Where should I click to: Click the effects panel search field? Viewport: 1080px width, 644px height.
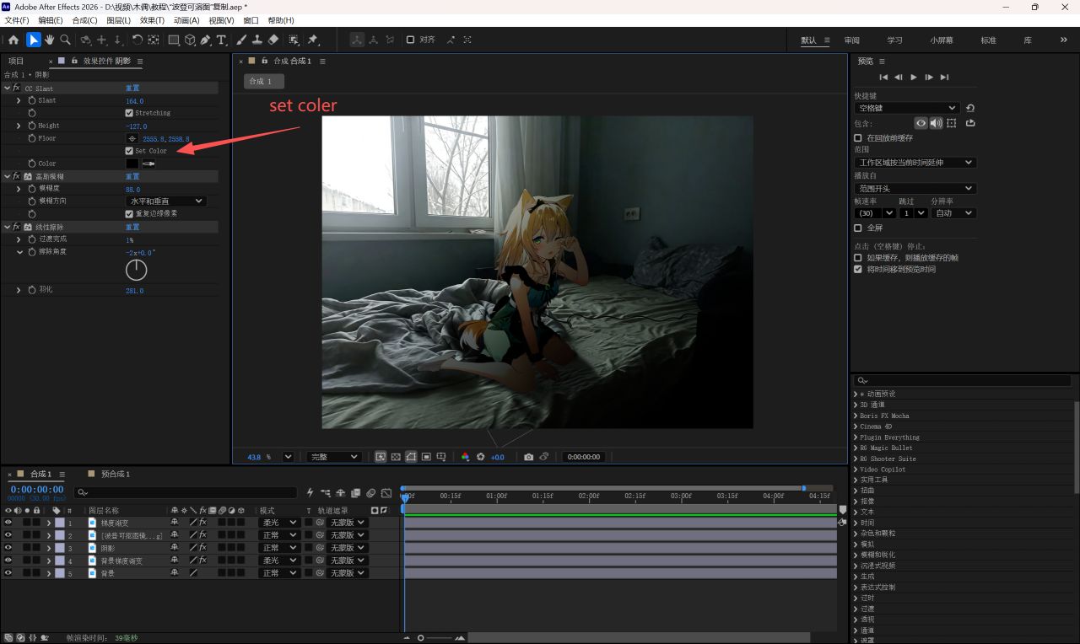click(x=963, y=381)
